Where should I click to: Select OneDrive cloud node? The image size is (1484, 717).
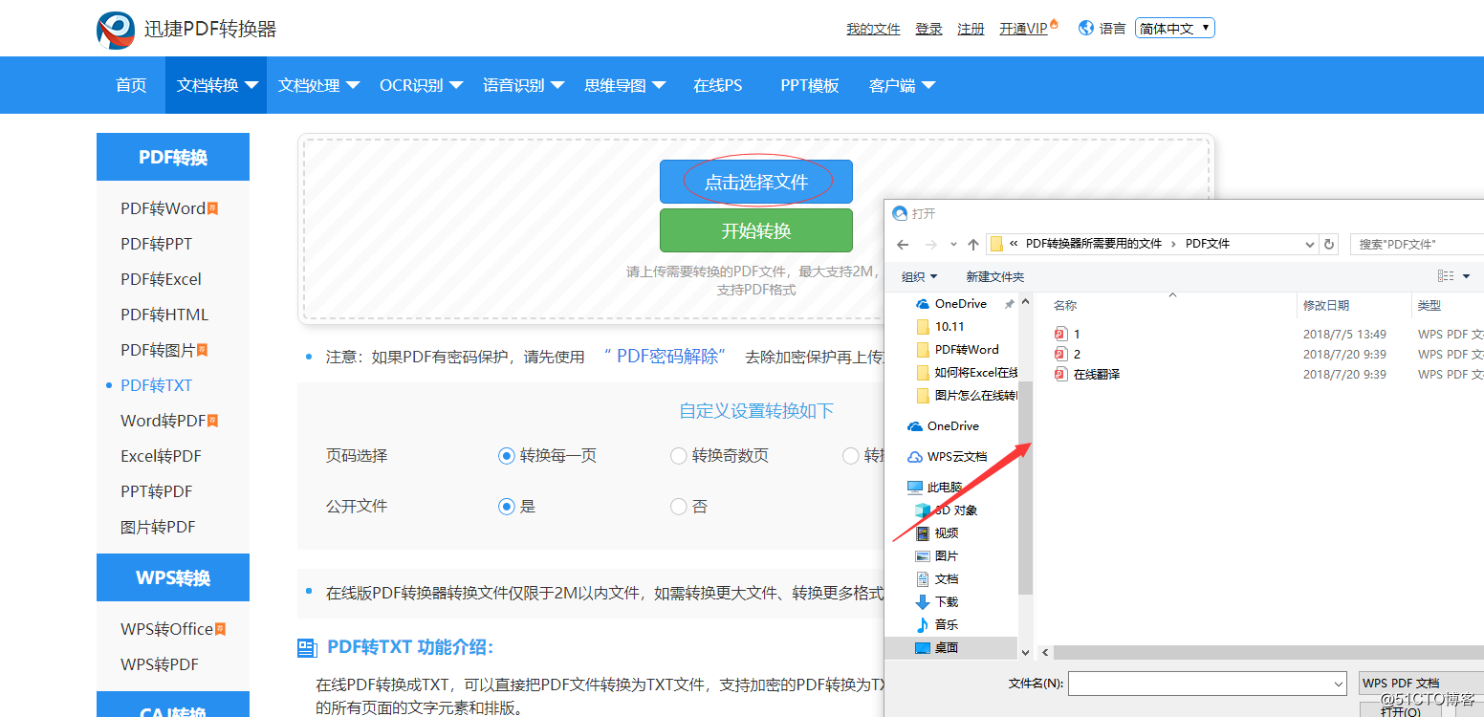point(944,426)
